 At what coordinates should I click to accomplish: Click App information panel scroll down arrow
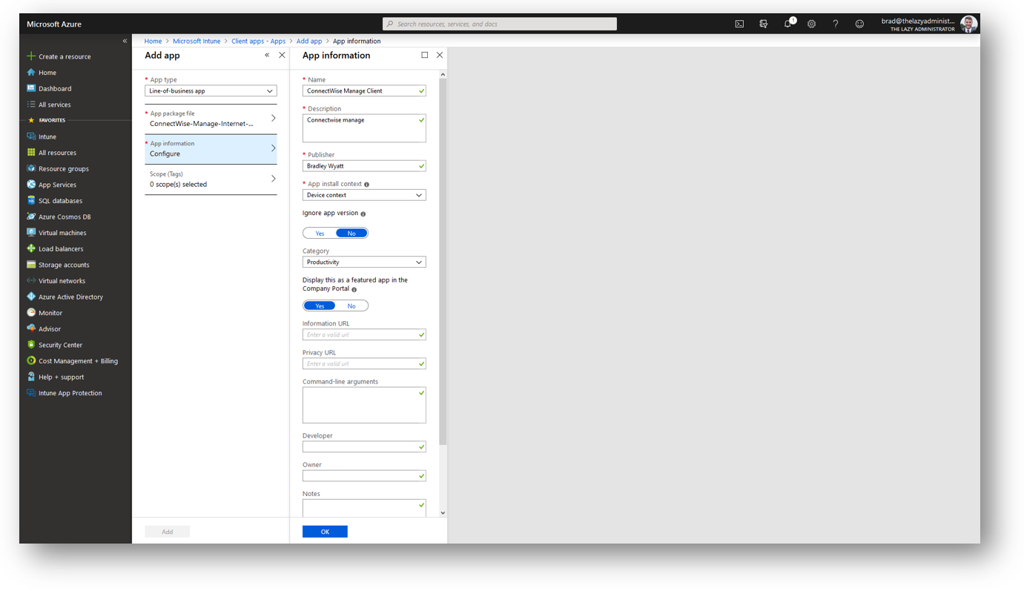(x=443, y=512)
